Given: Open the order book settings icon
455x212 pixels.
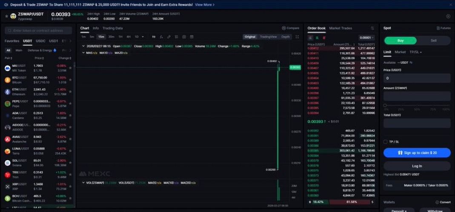Looking at the screenshot, I should pos(372,28).
